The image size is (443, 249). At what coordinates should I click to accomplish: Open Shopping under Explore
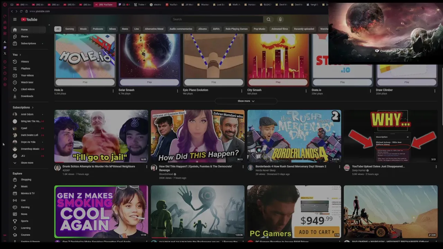tap(28, 179)
